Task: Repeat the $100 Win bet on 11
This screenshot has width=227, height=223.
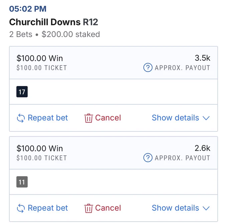Action: 42,208
